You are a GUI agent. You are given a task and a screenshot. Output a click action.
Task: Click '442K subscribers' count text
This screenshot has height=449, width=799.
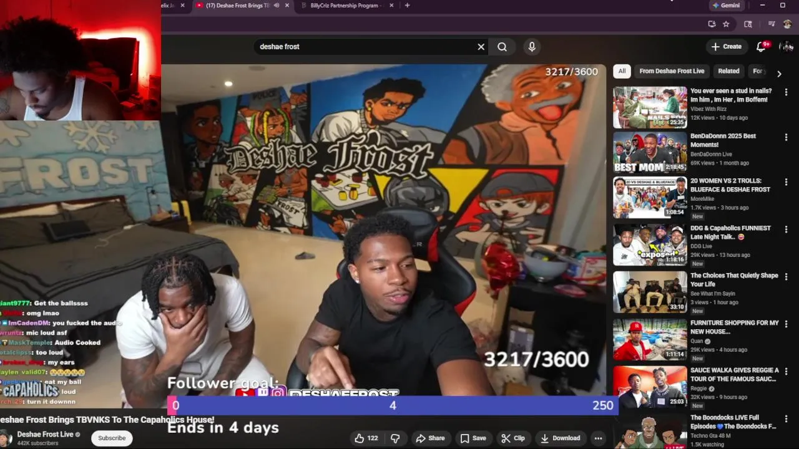pos(38,443)
